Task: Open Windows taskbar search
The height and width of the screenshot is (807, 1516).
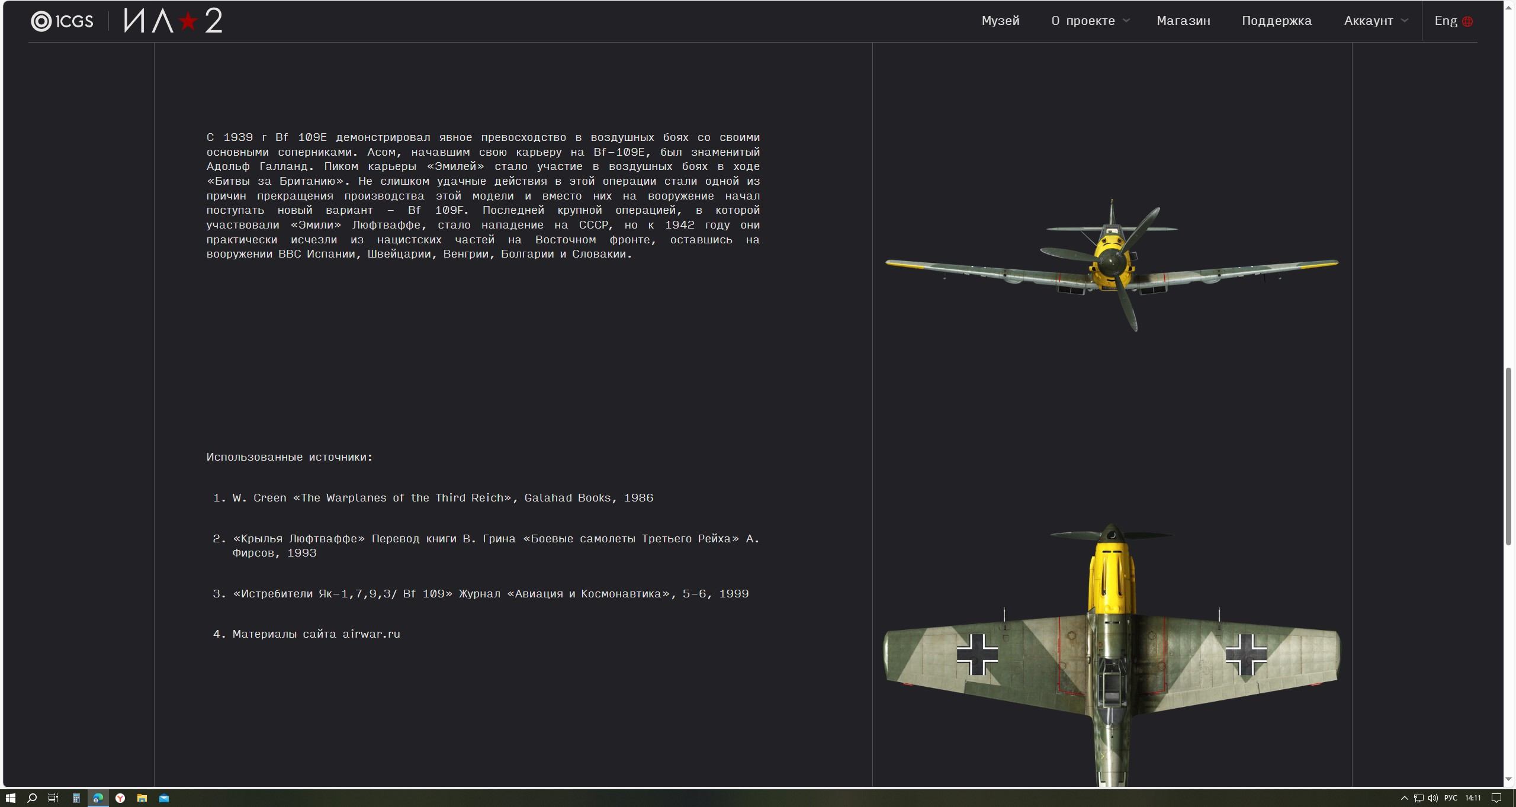Action: pos(32,798)
